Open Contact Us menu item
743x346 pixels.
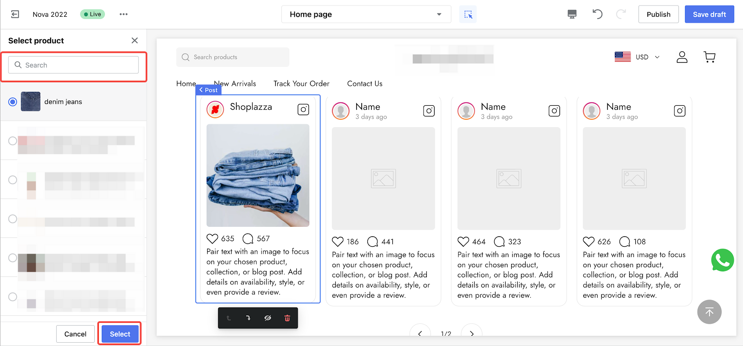tap(365, 83)
